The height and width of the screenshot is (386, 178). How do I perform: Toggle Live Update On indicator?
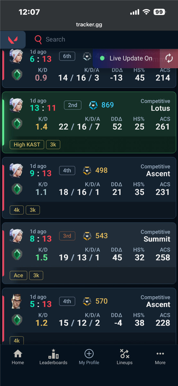click(126, 58)
